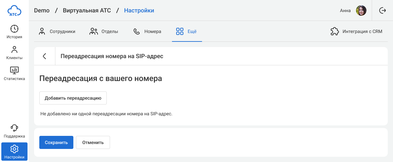Open the Клиенты person icon

tap(14, 50)
